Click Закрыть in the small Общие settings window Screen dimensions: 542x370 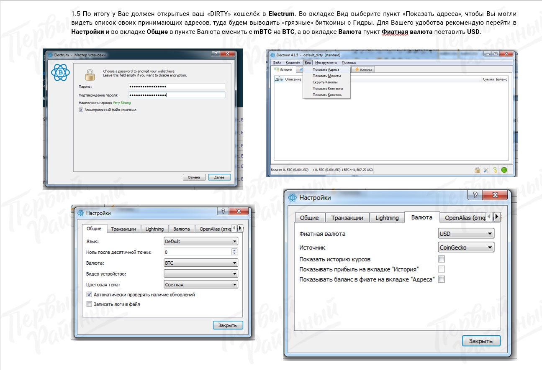pos(228,325)
